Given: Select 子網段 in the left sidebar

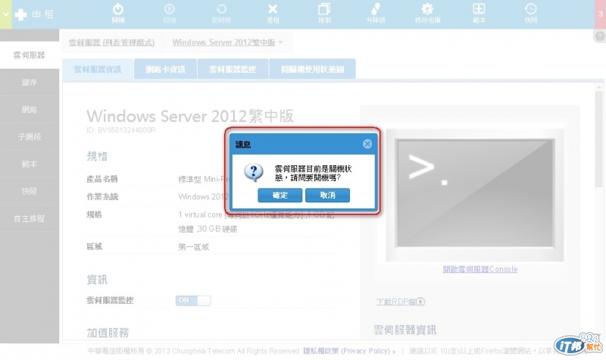Looking at the screenshot, I should [x=30, y=136].
